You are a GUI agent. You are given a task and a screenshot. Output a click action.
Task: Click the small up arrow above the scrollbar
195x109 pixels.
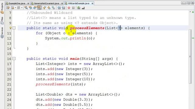point(190,12)
